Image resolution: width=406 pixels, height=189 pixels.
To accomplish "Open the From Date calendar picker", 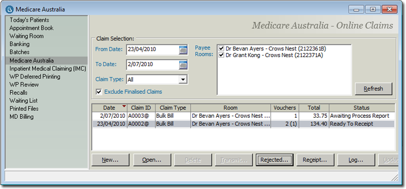I will pos(183,50).
